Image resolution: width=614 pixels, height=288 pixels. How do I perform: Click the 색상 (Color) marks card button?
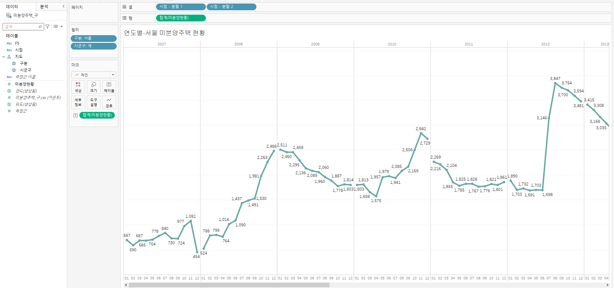pos(78,87)
